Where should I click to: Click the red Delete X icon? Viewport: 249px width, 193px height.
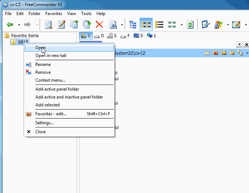coord(99,25)
